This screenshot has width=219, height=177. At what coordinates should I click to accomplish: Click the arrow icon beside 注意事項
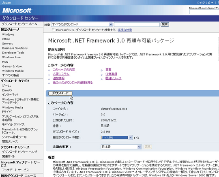point(102,75)
